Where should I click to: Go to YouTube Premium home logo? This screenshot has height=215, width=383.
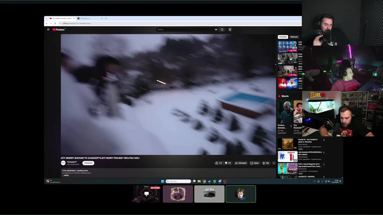(59, 30)
